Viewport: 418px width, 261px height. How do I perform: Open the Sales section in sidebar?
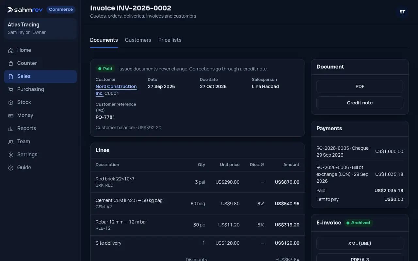tap(40, 76)
